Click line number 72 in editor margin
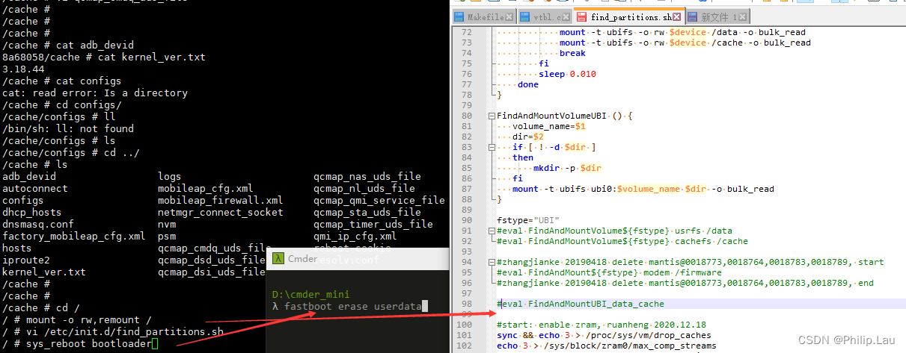The image size is (906, 353). pyautogui.click(x=467, y=32)
